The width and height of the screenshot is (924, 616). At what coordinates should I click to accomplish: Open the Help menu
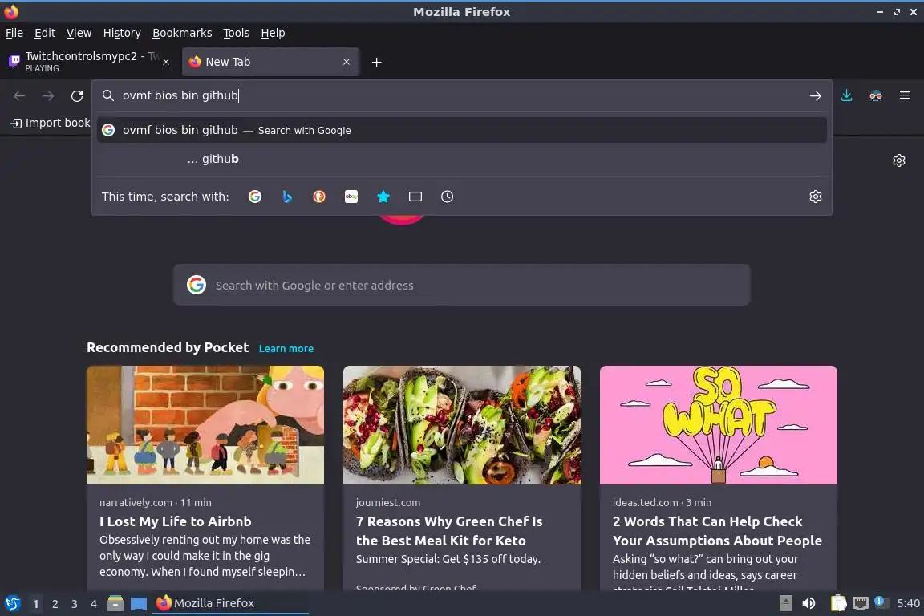click(x=273, y=33)
